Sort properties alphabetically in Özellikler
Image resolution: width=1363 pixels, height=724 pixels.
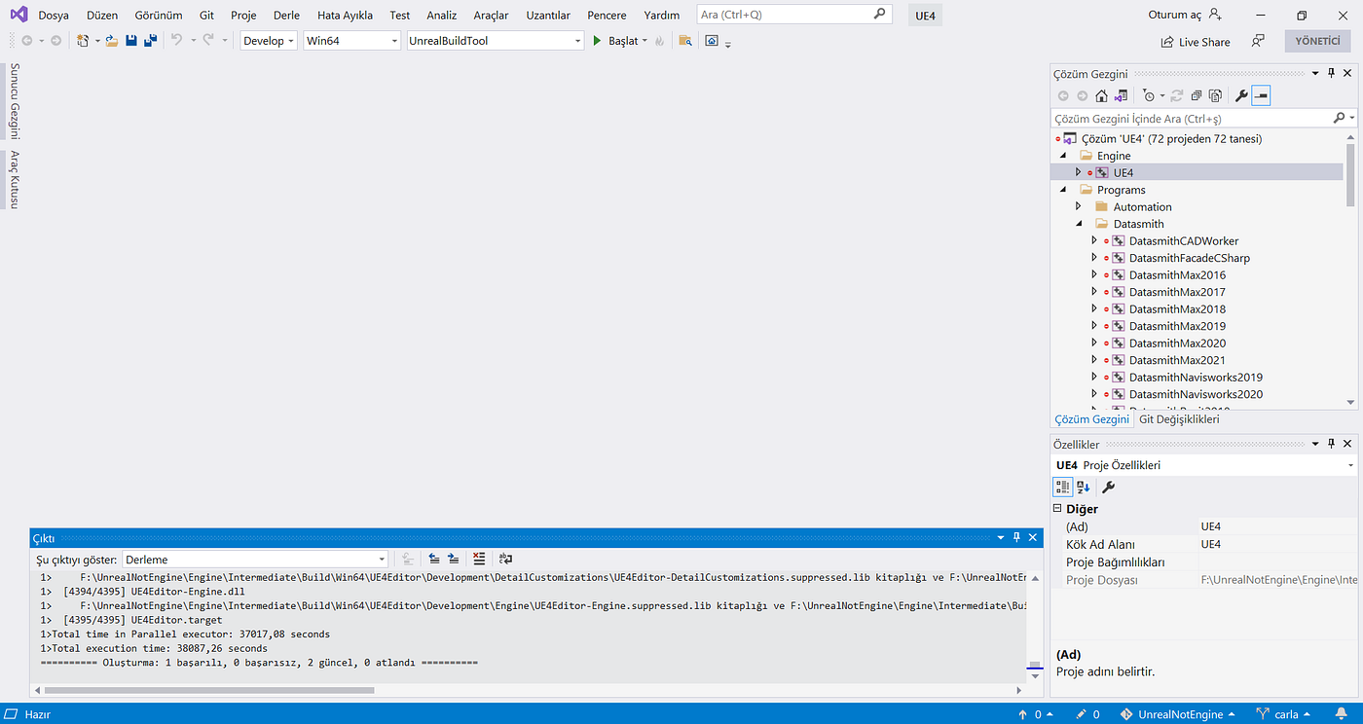click(1083, 487)
